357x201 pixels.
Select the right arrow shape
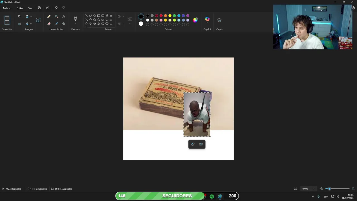(103, 20)
